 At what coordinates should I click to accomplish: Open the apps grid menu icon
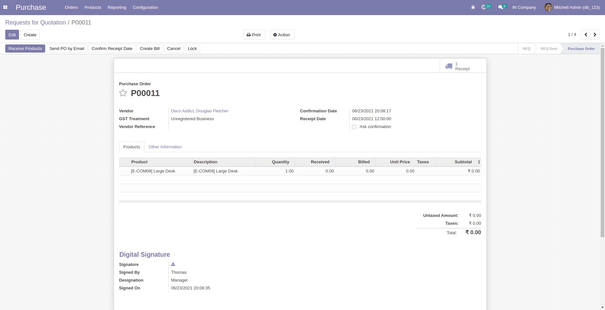pos(5,7)
